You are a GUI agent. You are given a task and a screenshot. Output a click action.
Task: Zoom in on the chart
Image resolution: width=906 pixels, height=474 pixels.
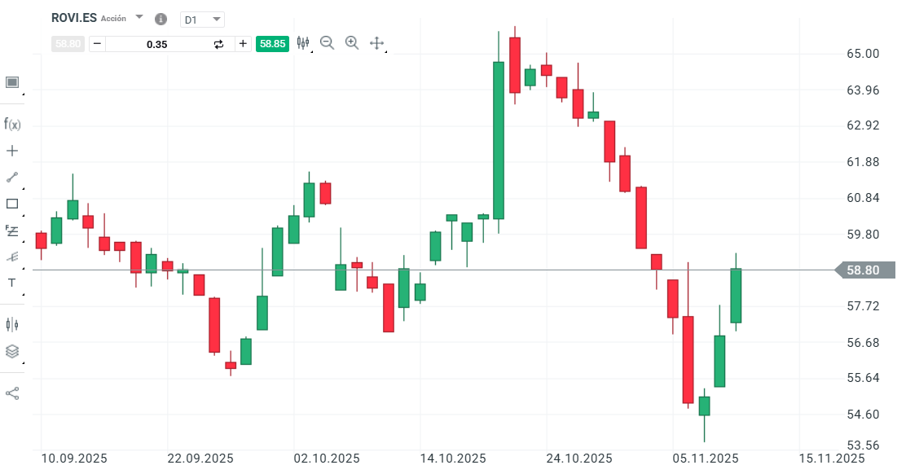[352, 42]
